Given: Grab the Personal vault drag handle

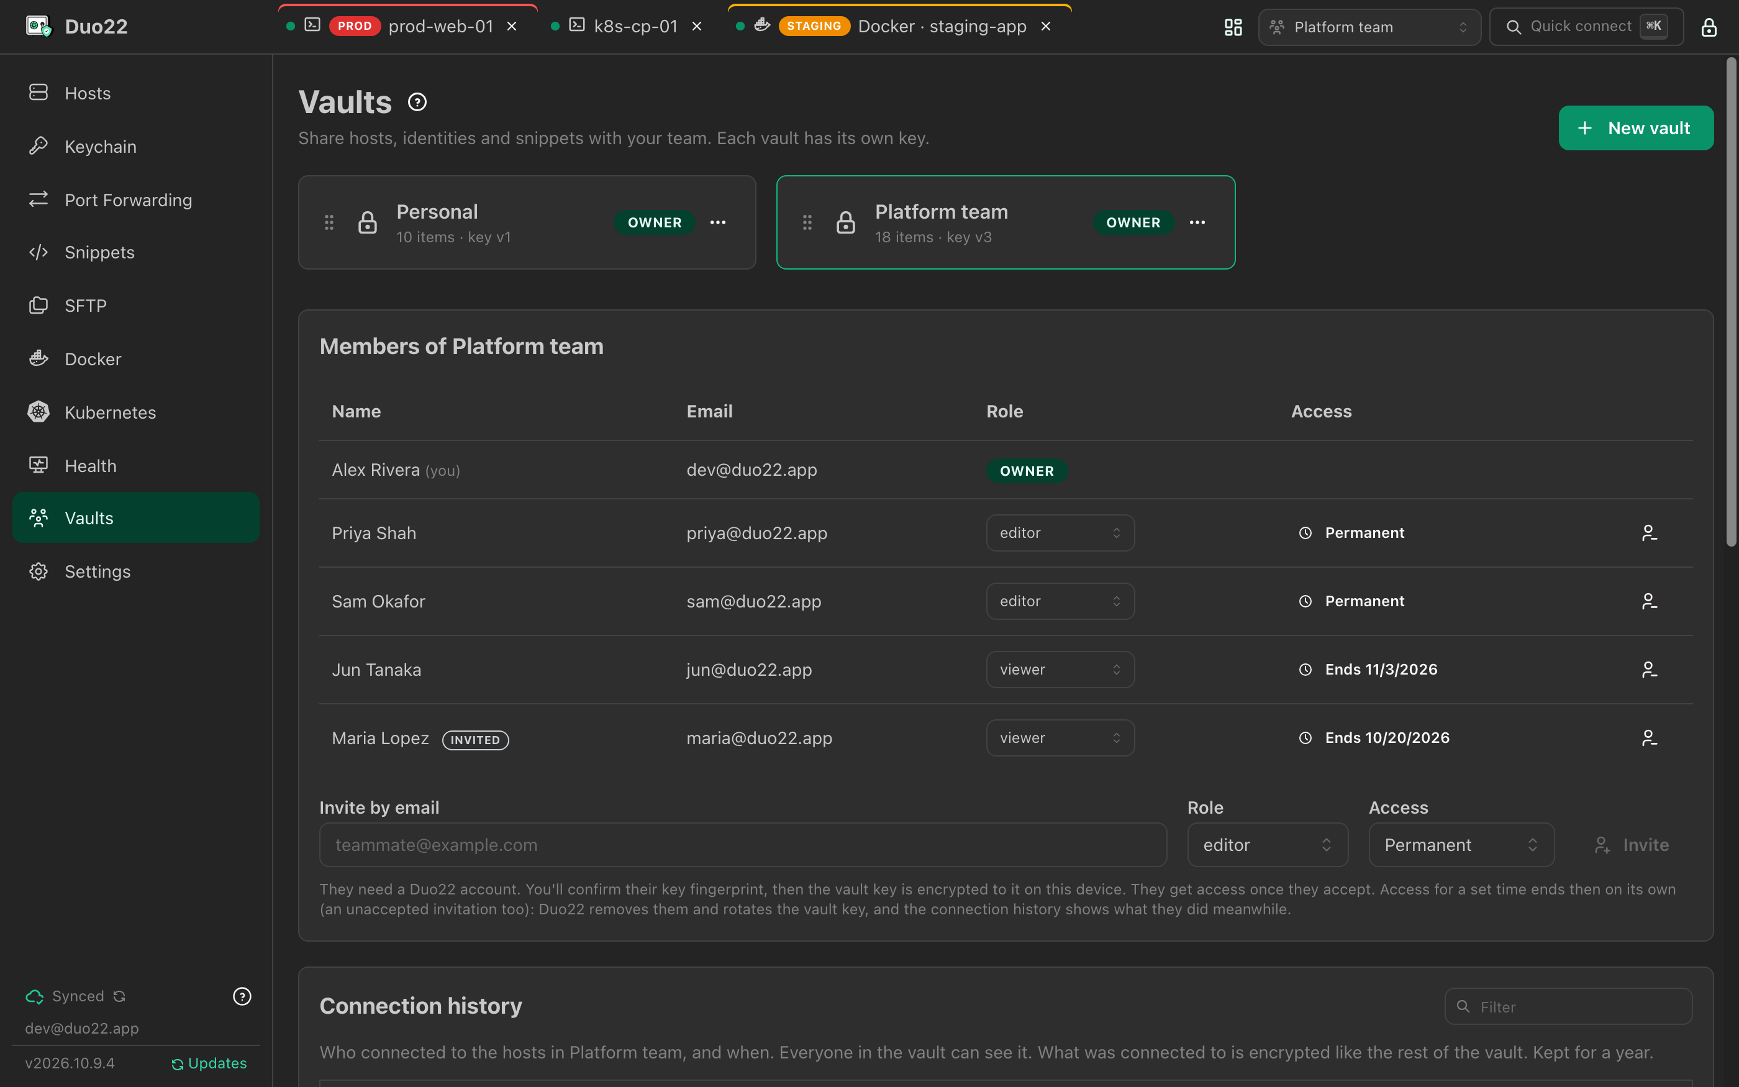Looking at the screenshot, I should point(329,222).
